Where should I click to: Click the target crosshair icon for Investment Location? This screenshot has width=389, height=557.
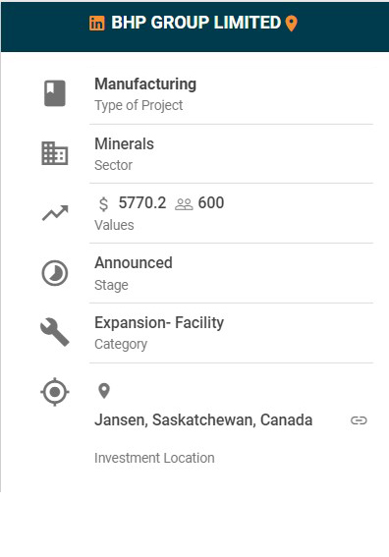point(55,392)
